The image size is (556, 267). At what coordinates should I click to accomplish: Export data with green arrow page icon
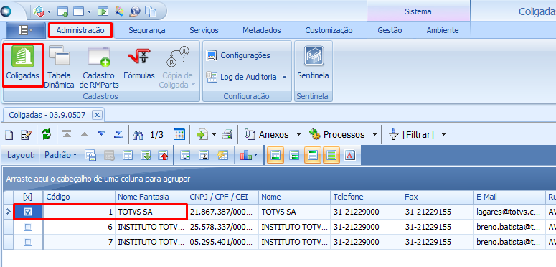[202, 135]
